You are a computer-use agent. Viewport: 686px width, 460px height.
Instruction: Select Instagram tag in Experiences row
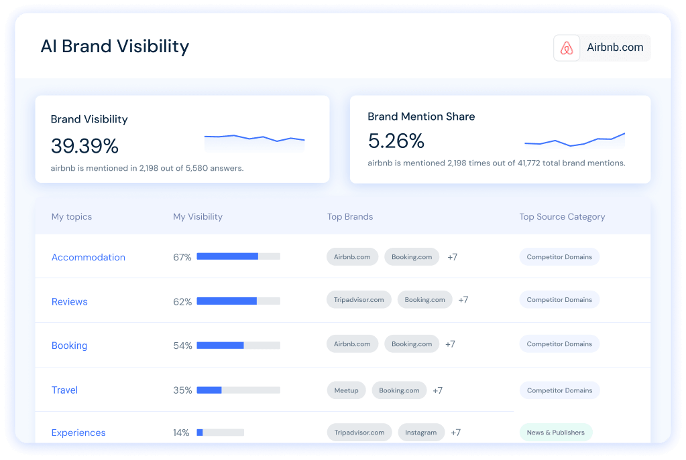(x=421, y=432)
